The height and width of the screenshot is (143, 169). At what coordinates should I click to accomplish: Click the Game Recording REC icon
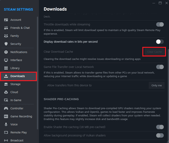click(x=6, y=116)
